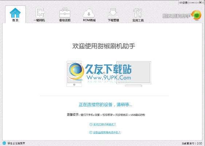Open the 下载管理 download tab
This screenshot has width=205, height=146.
[x=113, y=15]
